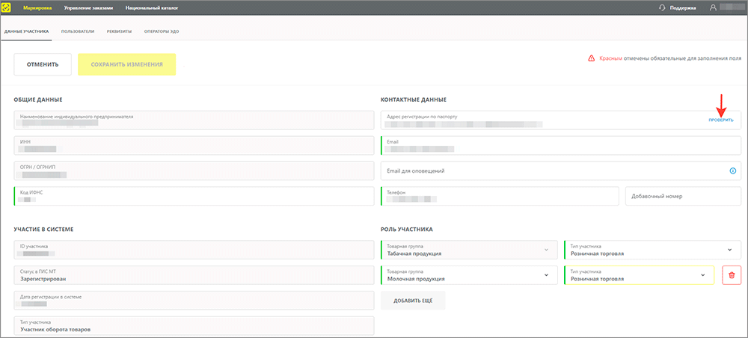
Task: Click ID участника field
Action: pyautogui.click(x=194, y=250)
